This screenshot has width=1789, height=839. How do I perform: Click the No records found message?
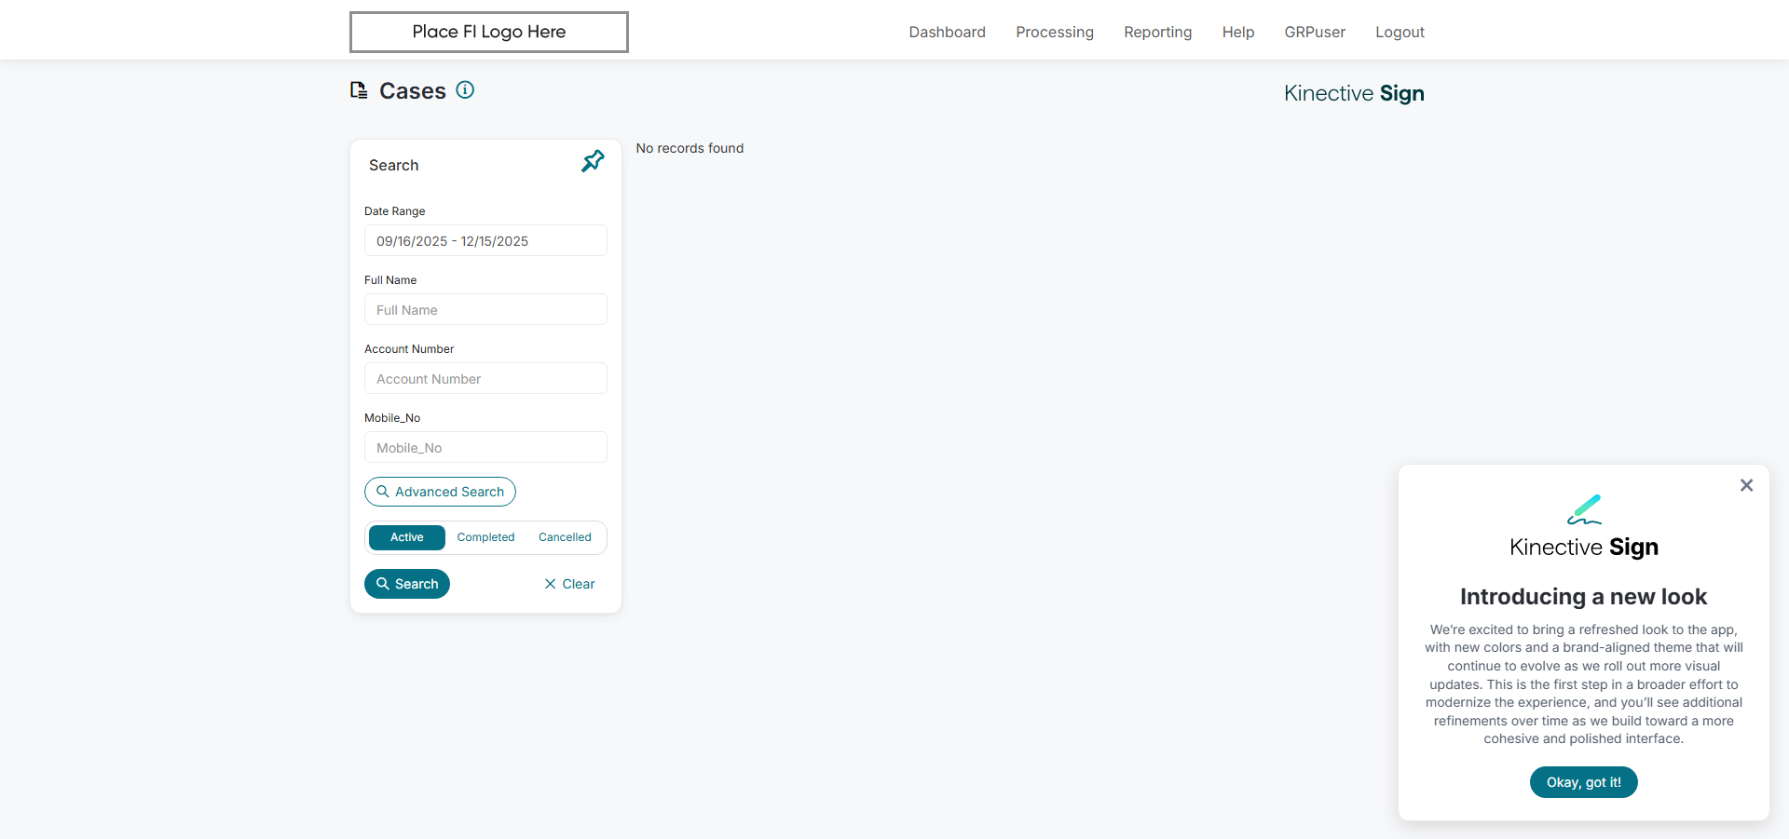point(690,148)
